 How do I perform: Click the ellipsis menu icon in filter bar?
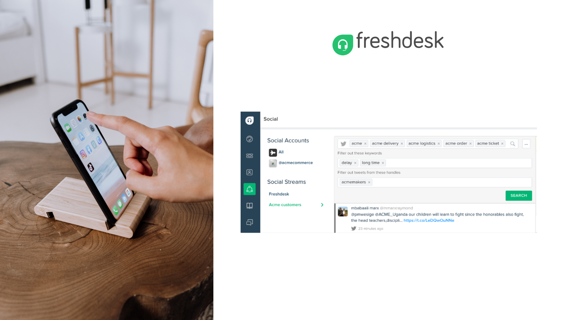click(x=526, y=143)
